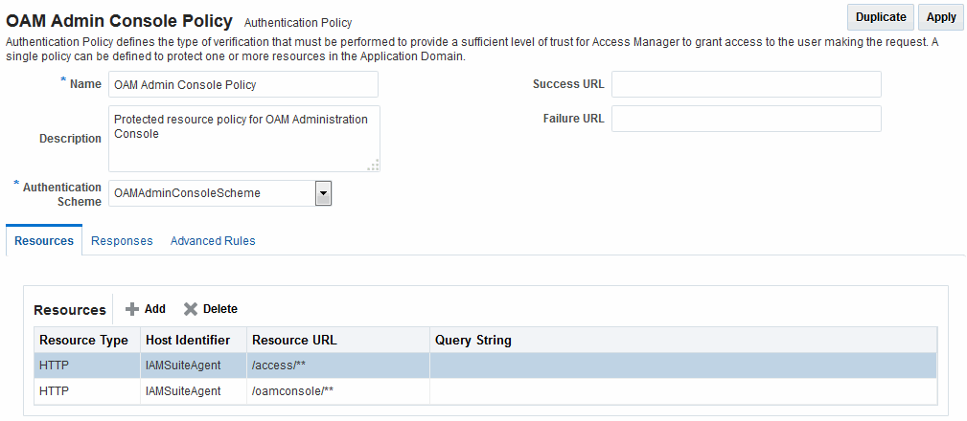Open the Advanced Rules tab
This screenshot has height=421, width=967.
[213, 241]
